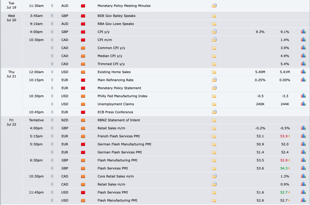Open graph for Trimmed CPI y/y
The height and width of the screenshot is (205, 310).
pyautogui.click(x=303, y=64)
